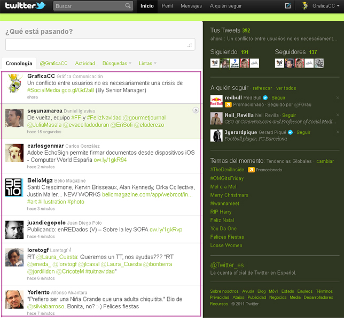344x318 pixels.
Task: Open Ayuda footer link
Action: point(248,291)
